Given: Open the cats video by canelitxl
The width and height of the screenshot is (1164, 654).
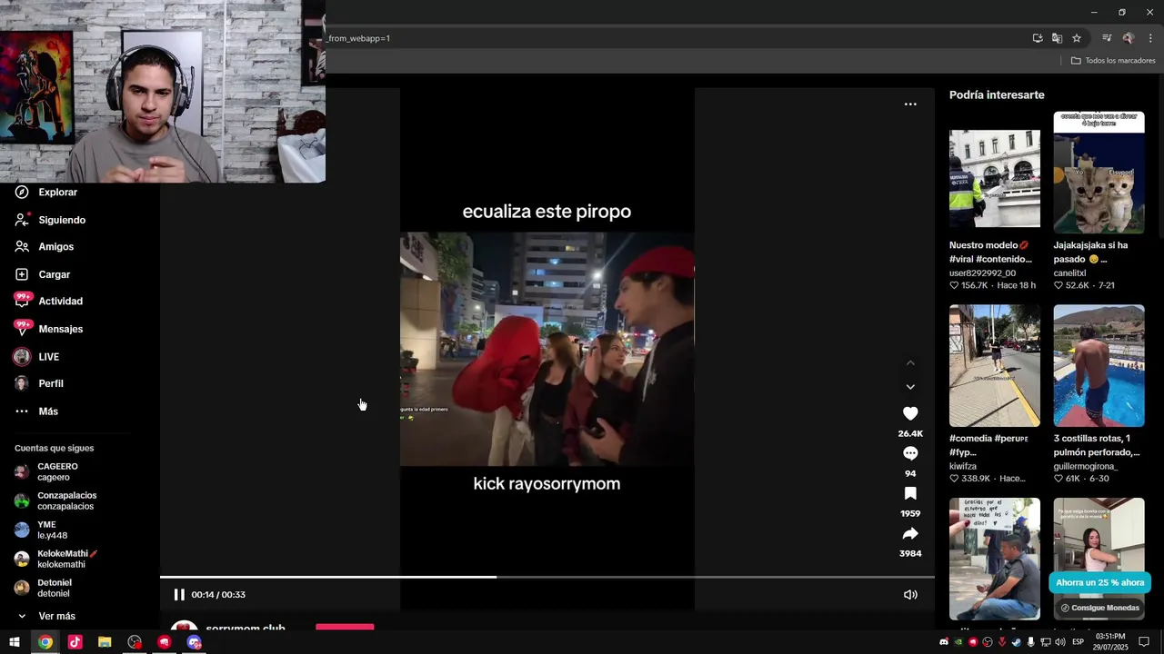Looking at the screenshot, I should (1099, 173).
